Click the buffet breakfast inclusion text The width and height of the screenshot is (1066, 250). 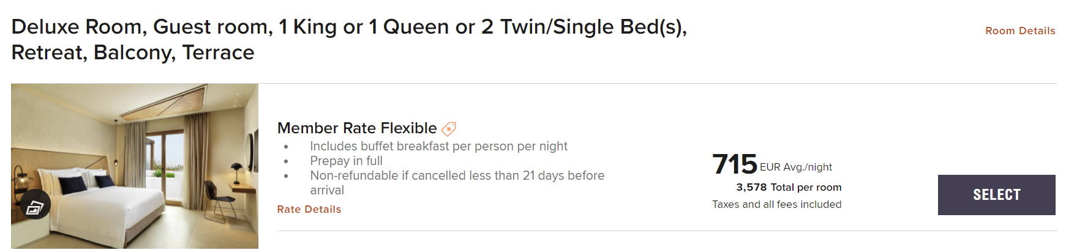(x=438, y=146)
